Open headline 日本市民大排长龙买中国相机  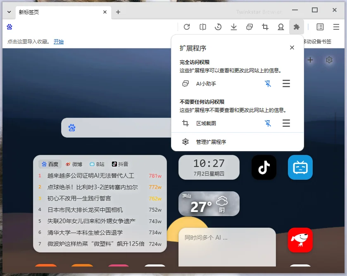(85, 210)
